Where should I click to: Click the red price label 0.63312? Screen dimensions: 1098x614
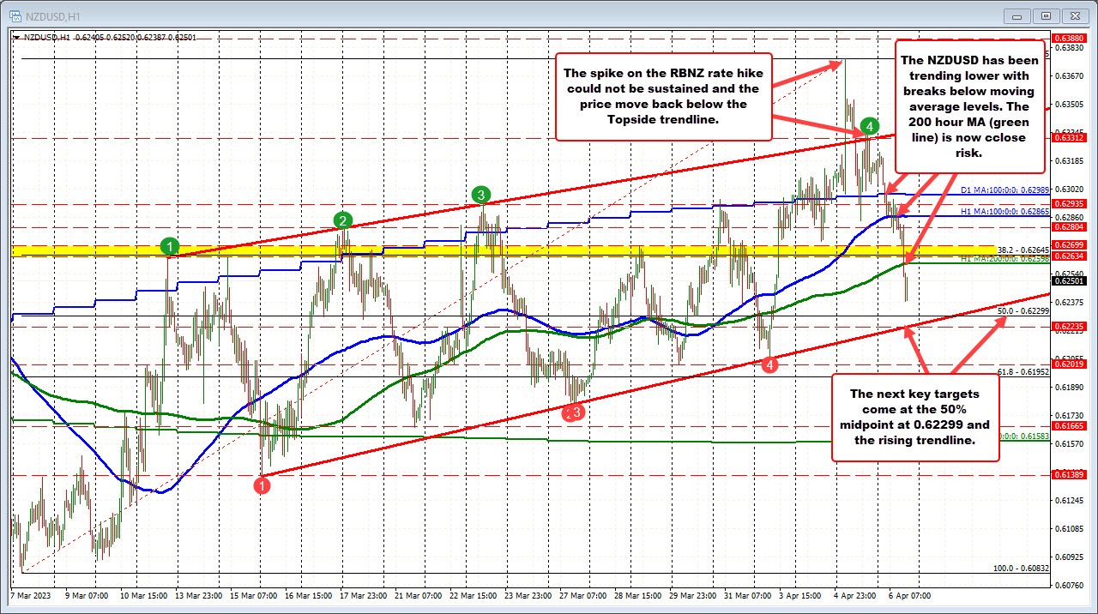pos(1068,137)
